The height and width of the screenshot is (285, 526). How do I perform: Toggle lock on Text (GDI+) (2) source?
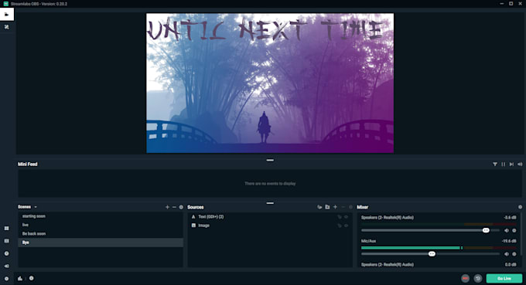(340, 217)
